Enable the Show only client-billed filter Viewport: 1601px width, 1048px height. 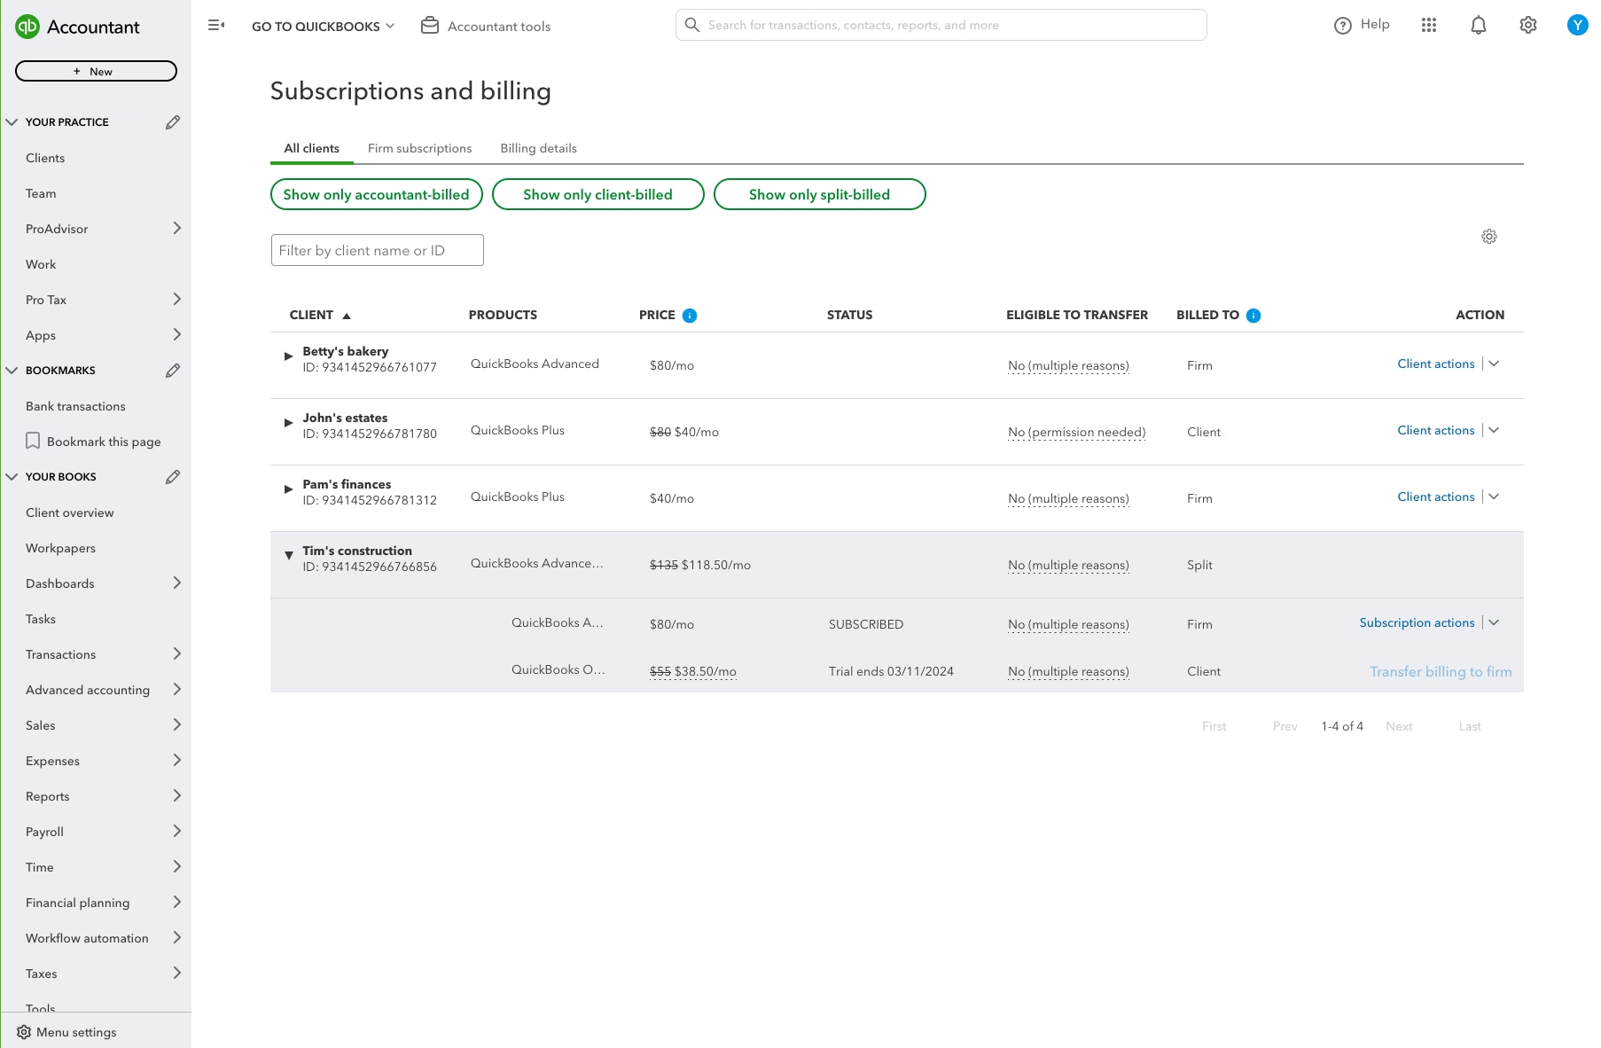coord(597,194)
